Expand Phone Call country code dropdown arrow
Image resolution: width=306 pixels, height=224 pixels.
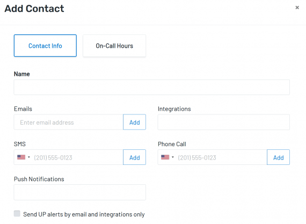[173, 157]
